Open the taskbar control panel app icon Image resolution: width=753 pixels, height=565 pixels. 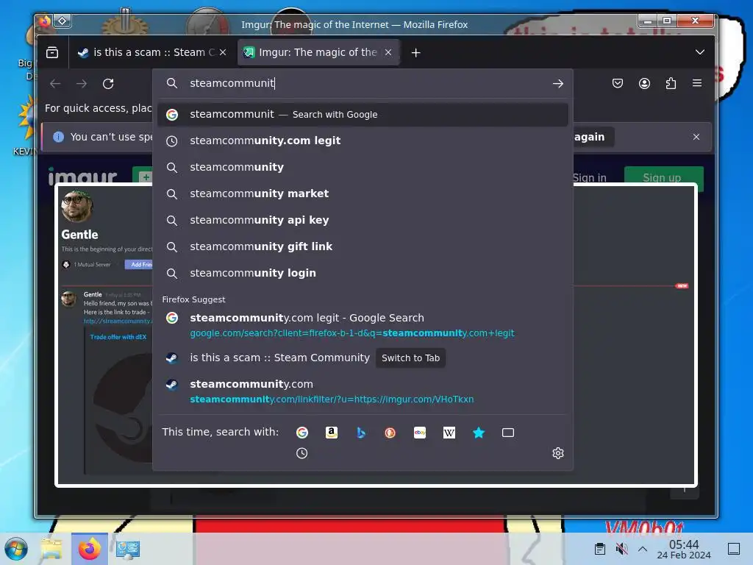click(x=127, y=549)
